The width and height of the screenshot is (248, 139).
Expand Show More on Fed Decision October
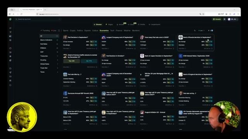pyautogui.click(x=105, y=67)
